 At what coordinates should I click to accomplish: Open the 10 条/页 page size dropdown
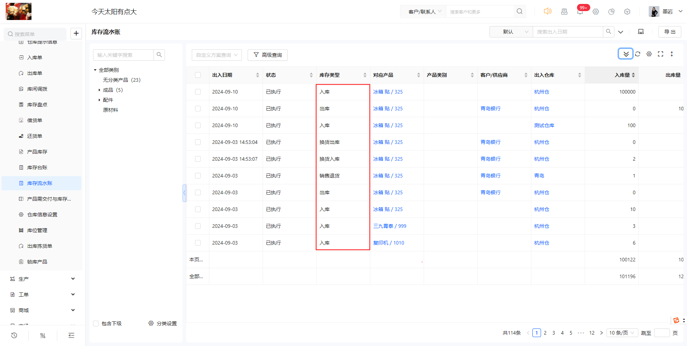[622, 333]
